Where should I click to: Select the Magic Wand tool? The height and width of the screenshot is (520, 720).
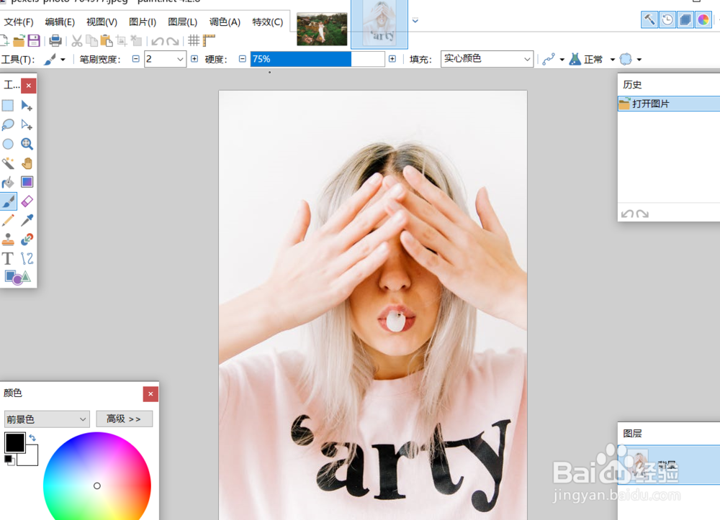[x=8, y=163]
